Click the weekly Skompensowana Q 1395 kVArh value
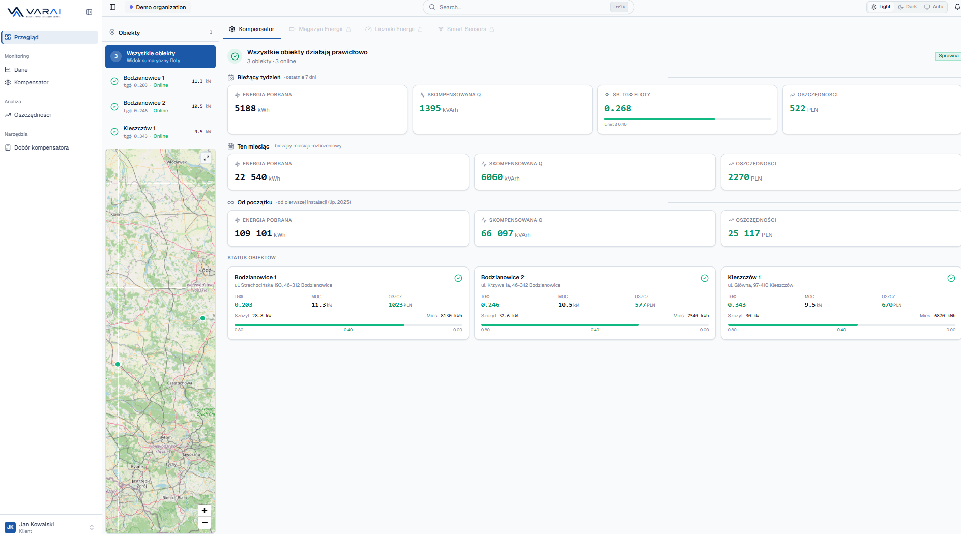The width and height of the screenshot is (961, 534). pyautogui.click(x=439, y=109)
